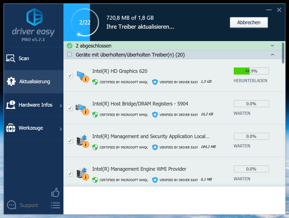Click the Intel(R) HD Graphics 620 name
This screenshot has height=218, width=289.
pos(120,71)
